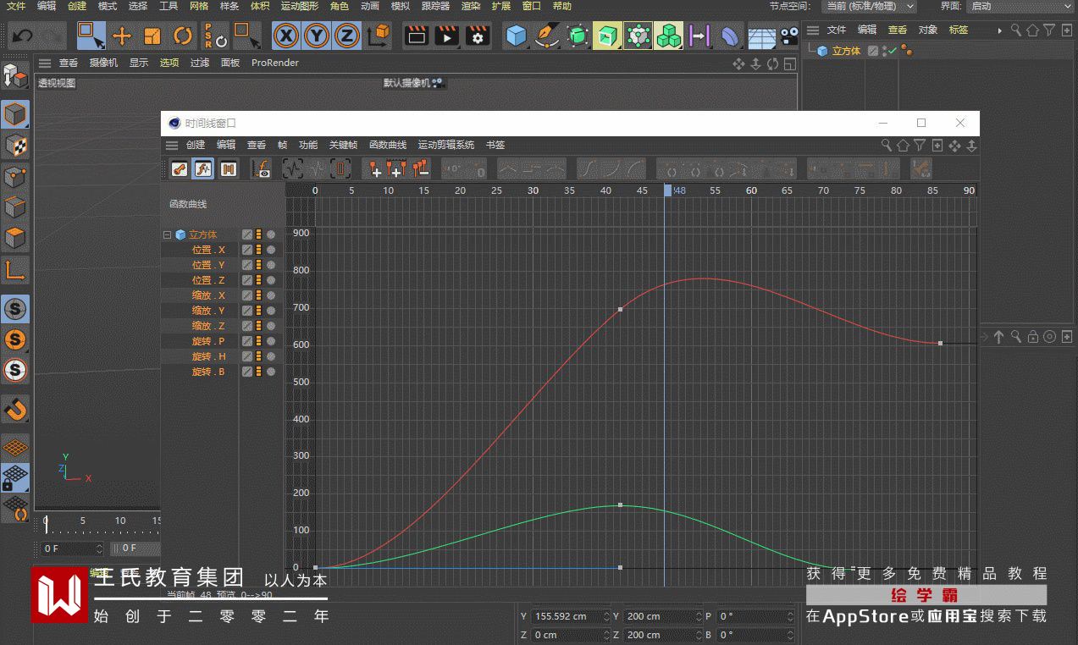
Task: Click Render to Picture Viewer icon
Action: click(x=447, y=36)
